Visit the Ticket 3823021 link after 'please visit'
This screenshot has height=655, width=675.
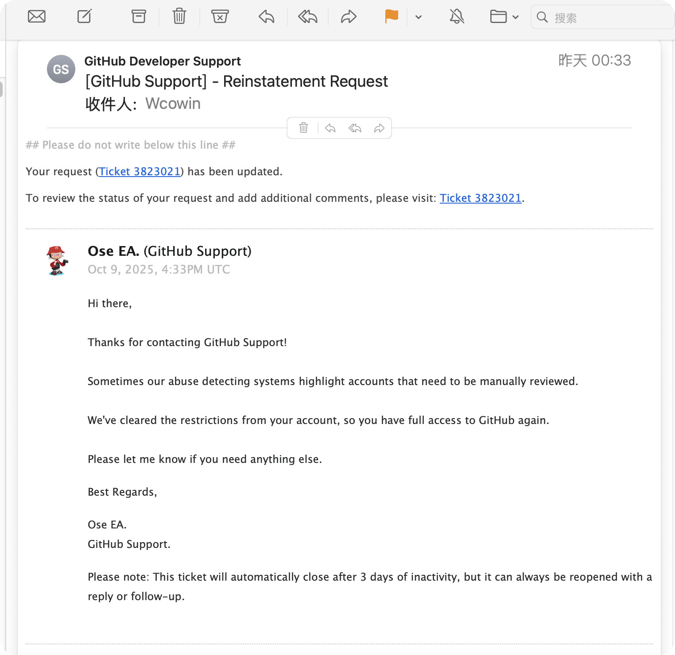click(481, 198)
